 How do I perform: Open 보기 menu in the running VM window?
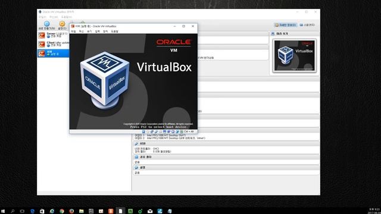[x=89, y=32]
